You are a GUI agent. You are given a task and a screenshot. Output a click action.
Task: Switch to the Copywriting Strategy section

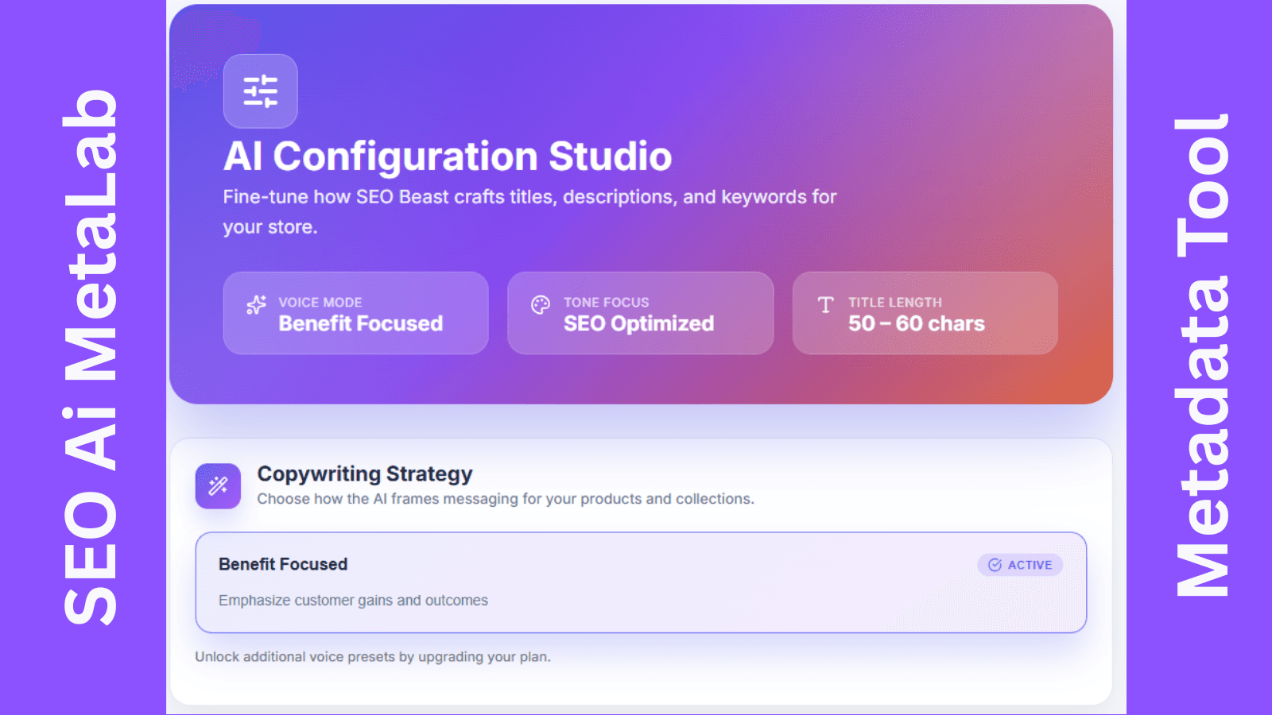(364, 473)
